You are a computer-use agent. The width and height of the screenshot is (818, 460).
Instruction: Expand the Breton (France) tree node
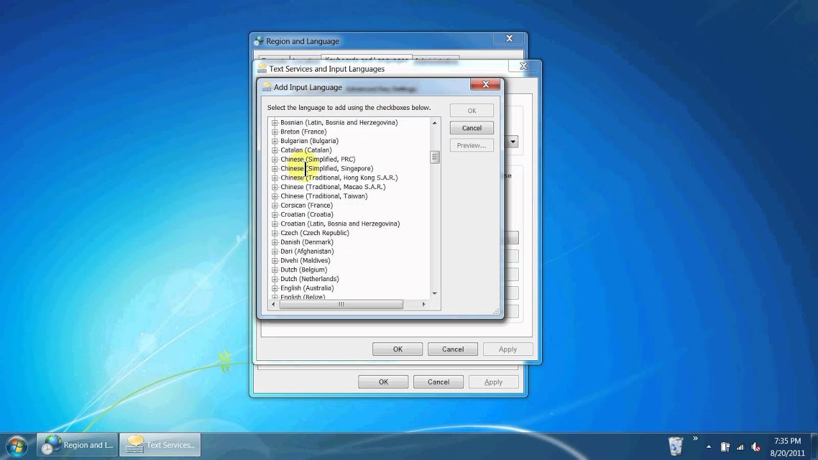tap(275, 132)
